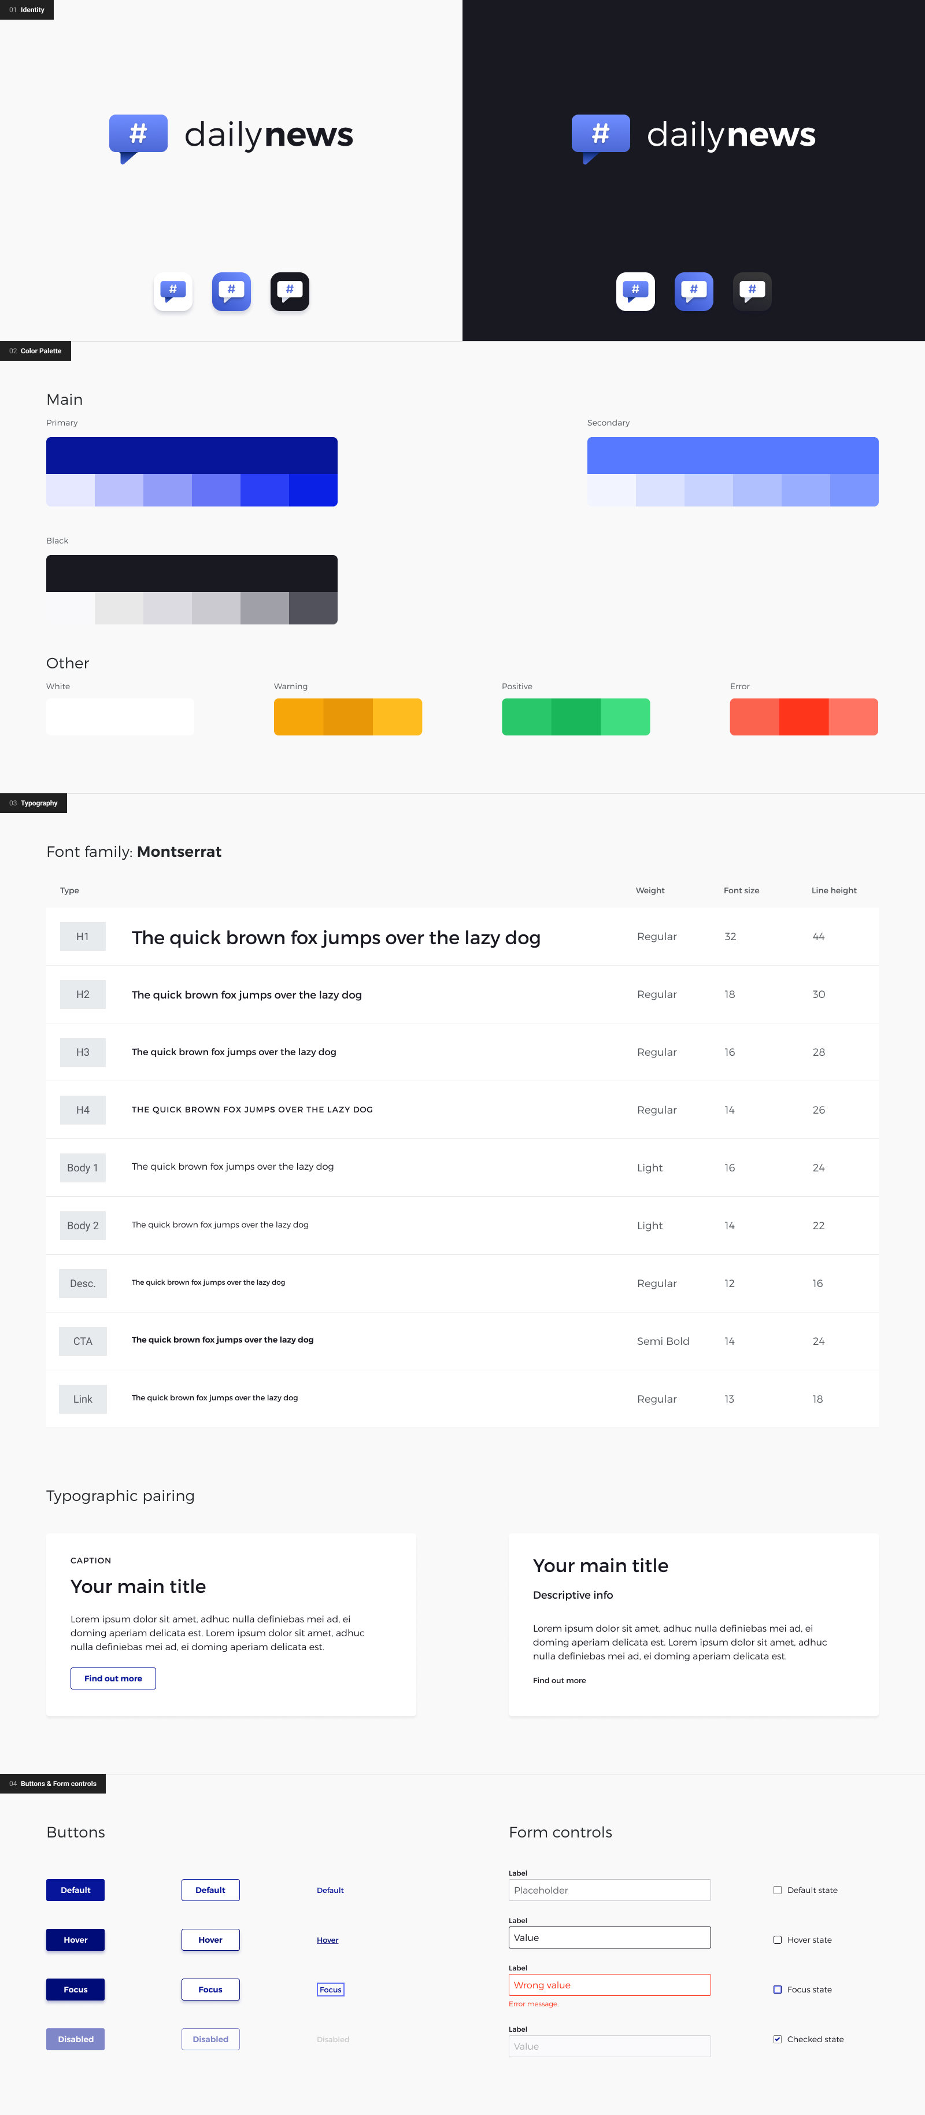The width and height of the screenshot is (925, 2115).
Task: Click the large dailynews logo icon on light background
Action: (138, 136)
